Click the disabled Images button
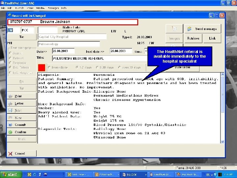This screenshot has width=237, height=178. [174, 39]
